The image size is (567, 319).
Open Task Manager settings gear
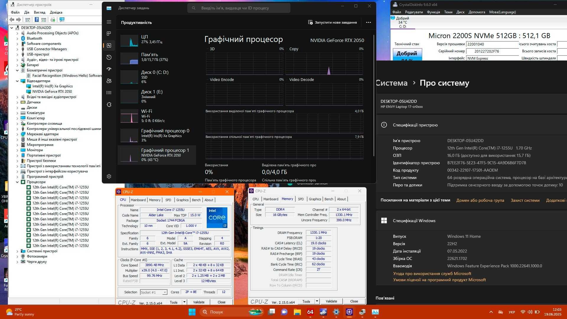point(109,176)
